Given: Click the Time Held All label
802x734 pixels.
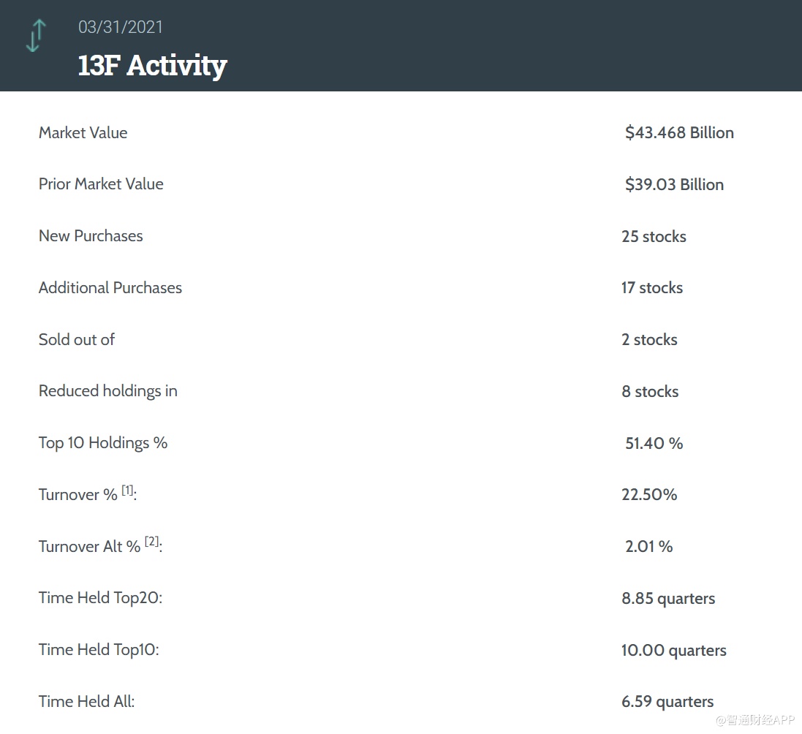Looking at the screenshot, I should coord(86,702).
